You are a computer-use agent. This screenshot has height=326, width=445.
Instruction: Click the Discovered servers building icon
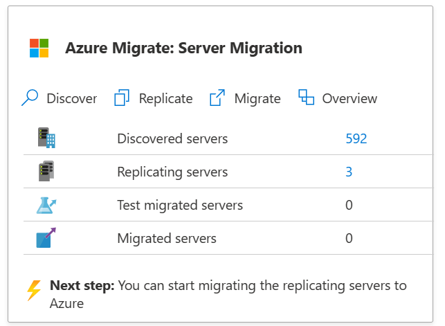46,138
